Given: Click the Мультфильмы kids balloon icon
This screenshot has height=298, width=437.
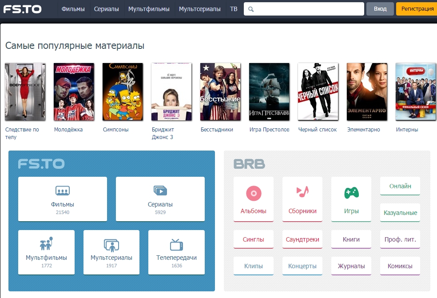Looking at the screenshot, I should (46, 243).
